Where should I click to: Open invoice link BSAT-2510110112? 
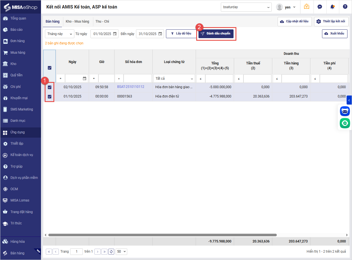131,87
